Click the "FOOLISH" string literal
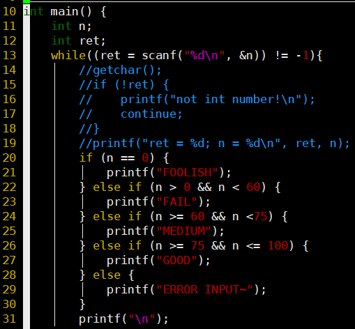Image resolution: width=355 pixels, height=329 pixels. pos(187,173)
